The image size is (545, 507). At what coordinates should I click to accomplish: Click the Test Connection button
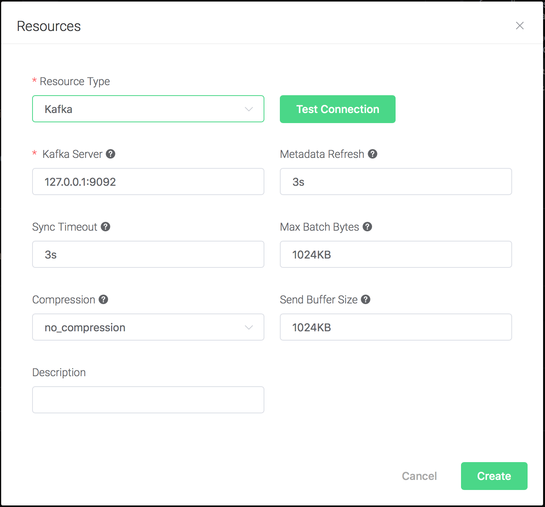coord(338,109)
